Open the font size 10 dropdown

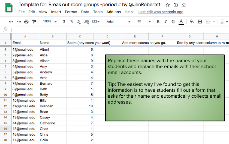point(144,21)
